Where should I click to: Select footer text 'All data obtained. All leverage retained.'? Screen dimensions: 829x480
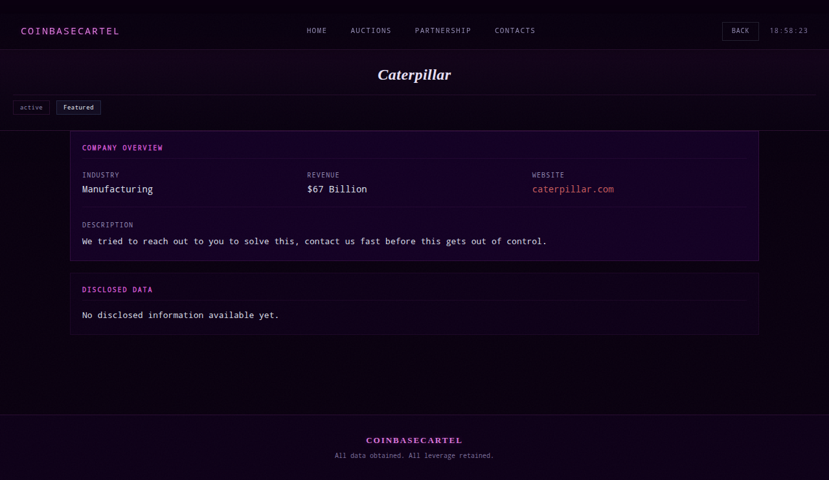pyautogui.click(x=414, y=456)
